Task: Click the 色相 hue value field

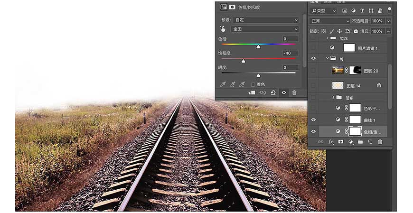Action: [290, 39]
